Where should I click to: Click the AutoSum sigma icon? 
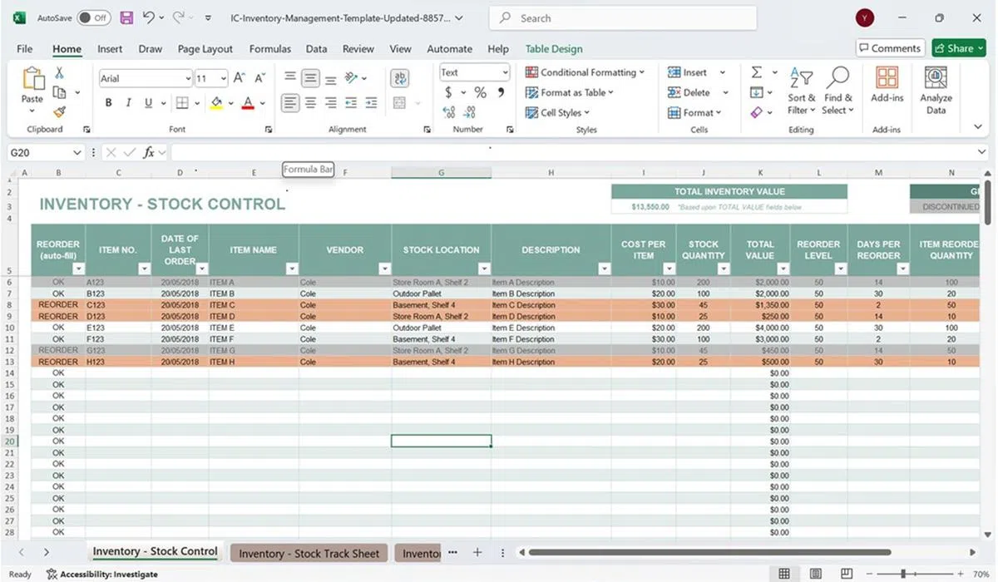[757, 72]
